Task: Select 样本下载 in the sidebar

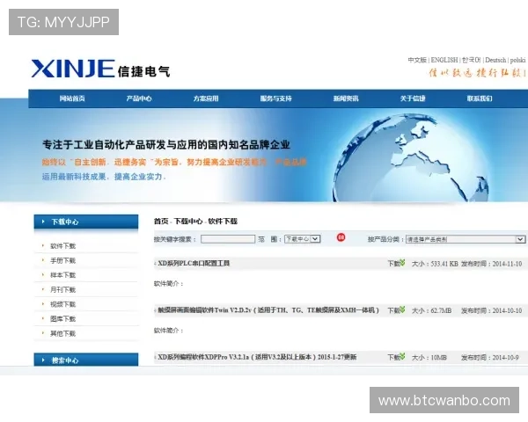Action: (62, 275)
